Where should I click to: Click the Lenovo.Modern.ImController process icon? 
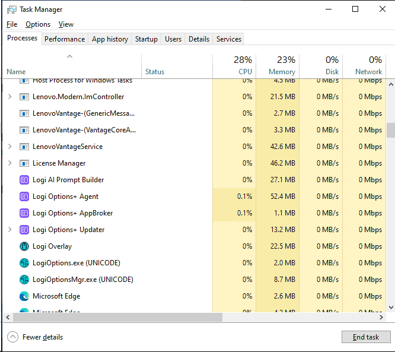tap(24, 97)
